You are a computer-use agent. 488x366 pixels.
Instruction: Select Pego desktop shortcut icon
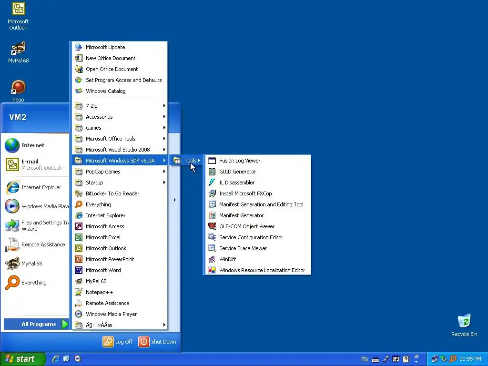pyautogui.click(x=18, y=88)
